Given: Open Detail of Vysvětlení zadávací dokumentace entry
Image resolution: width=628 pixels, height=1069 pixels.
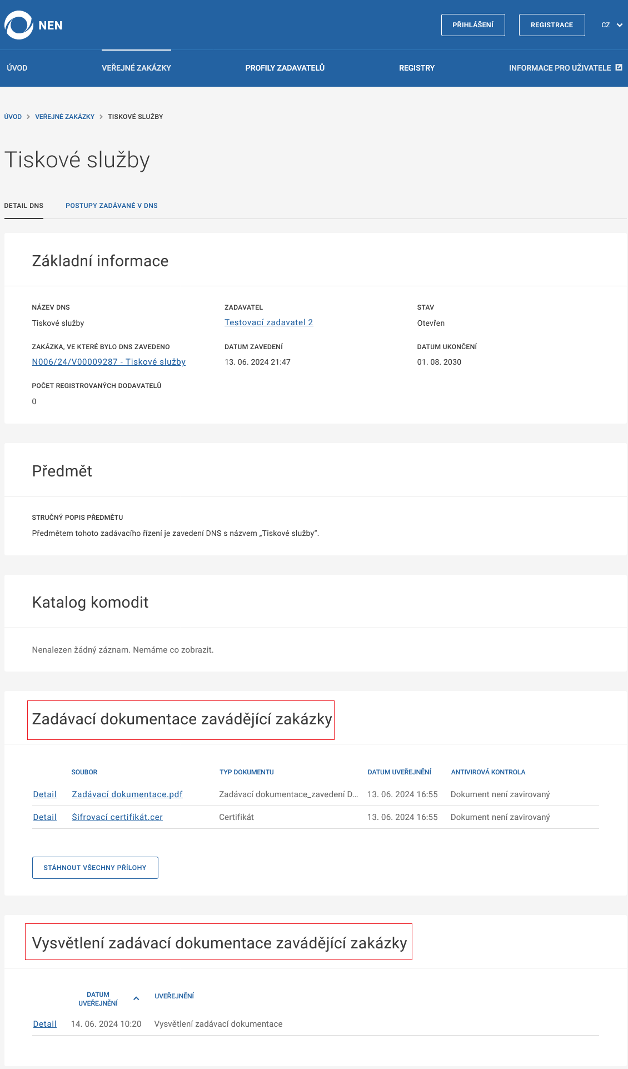Looking at the screenshot, I should tap(44, 1023).
